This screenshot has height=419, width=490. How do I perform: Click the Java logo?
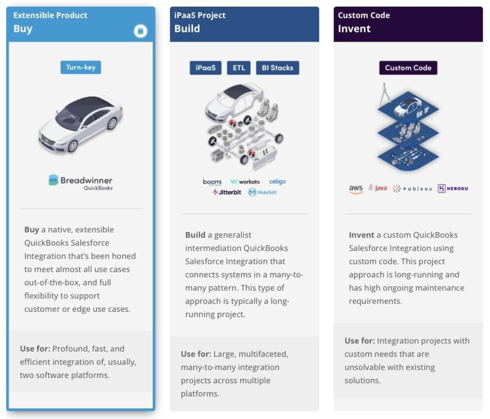pyautogui.click(x=378, y=188)
